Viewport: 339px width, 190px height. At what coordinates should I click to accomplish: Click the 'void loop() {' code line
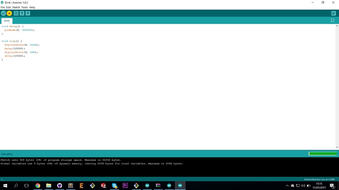[12, 41]
